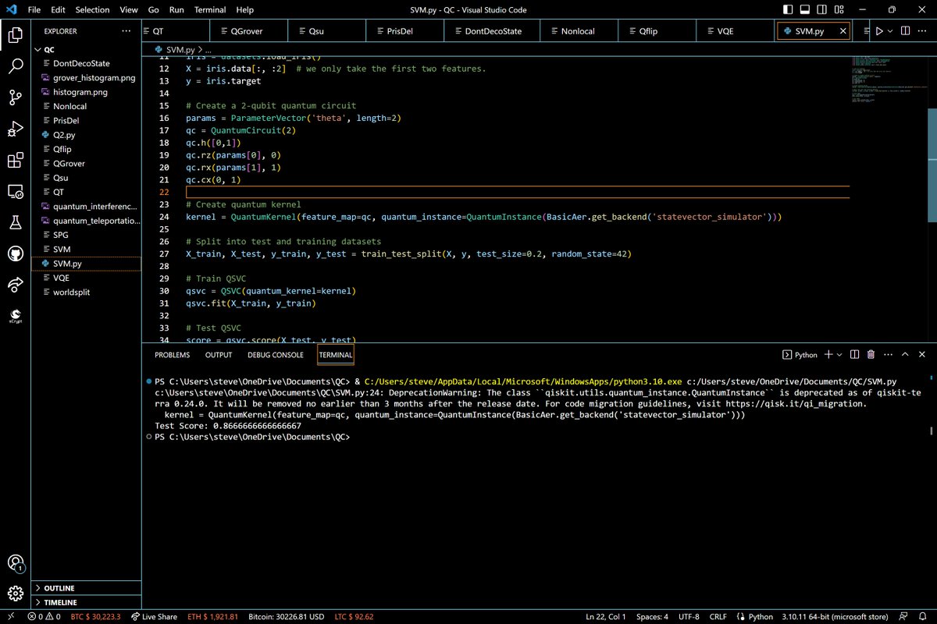The height and width of the screenshot is (624, 937).
Task: Open new terminal profile dropdown arrow
Action: click(x=839, y=355)
